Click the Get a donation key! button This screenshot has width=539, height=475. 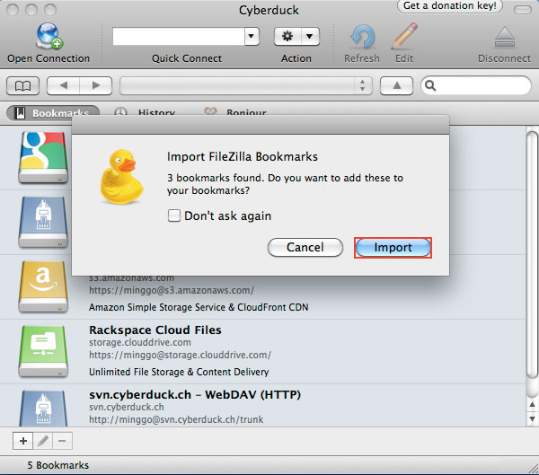tap(450, 6)
